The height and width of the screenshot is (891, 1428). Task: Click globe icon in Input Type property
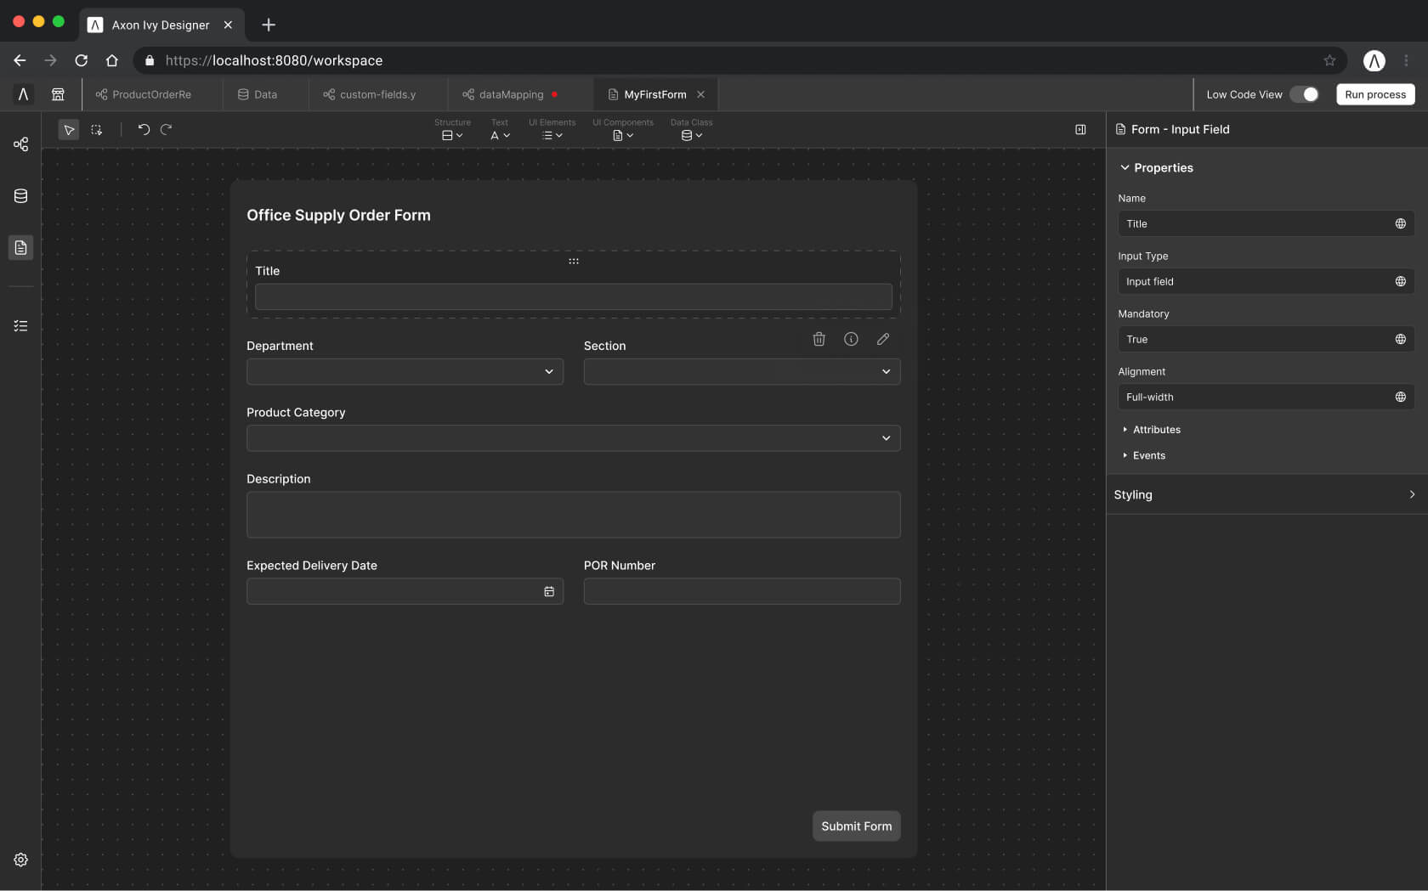click(x=1400, y=281)
